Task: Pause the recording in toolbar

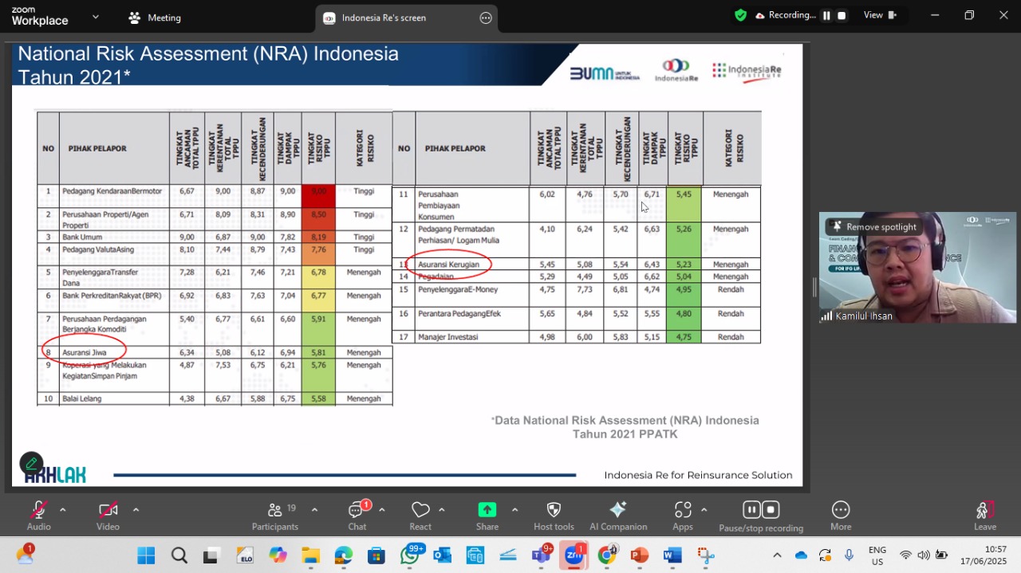Action: click(x=751, y=509)
